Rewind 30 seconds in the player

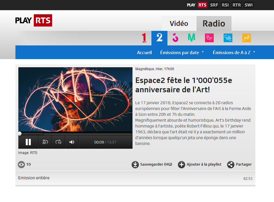coord(45,142)
